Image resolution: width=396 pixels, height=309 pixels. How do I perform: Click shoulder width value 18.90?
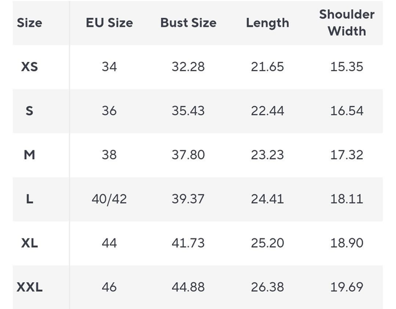346,243
